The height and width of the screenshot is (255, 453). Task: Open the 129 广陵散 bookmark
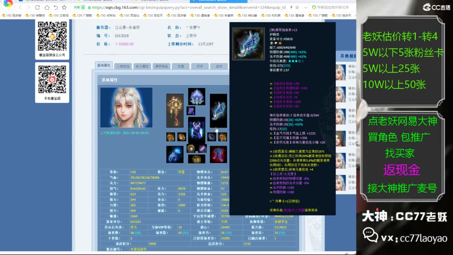[x=82, y=15]
